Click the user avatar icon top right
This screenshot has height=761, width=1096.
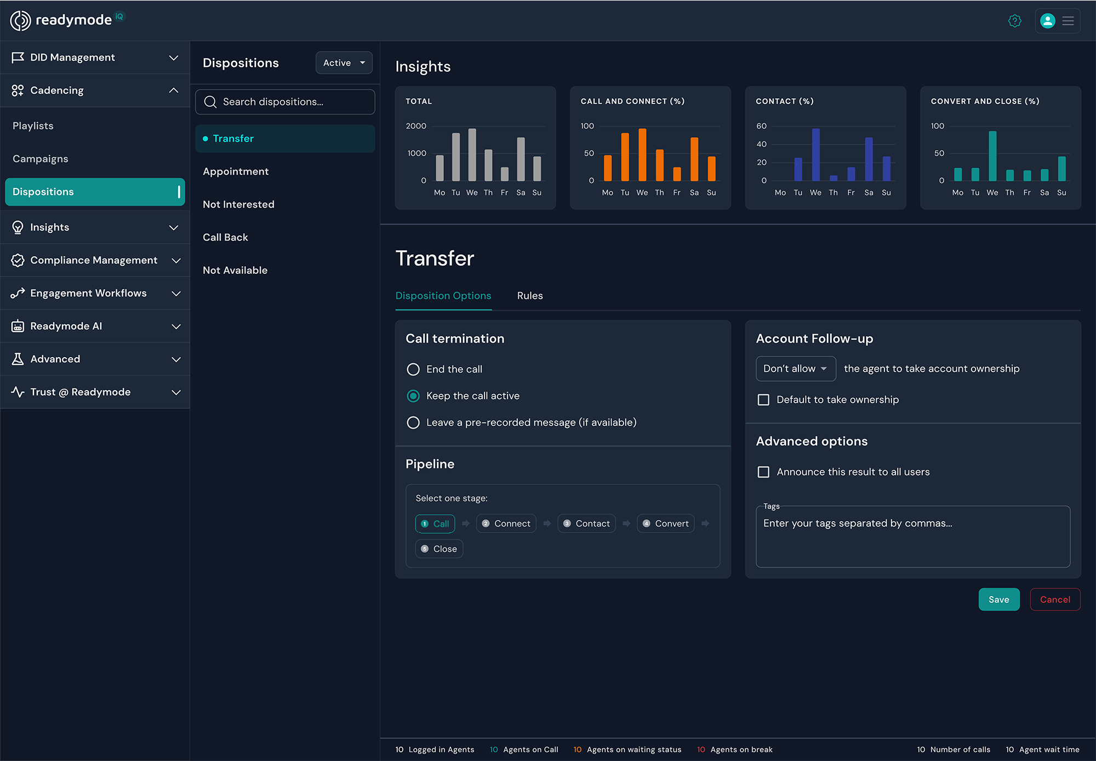pos(1047,20)
